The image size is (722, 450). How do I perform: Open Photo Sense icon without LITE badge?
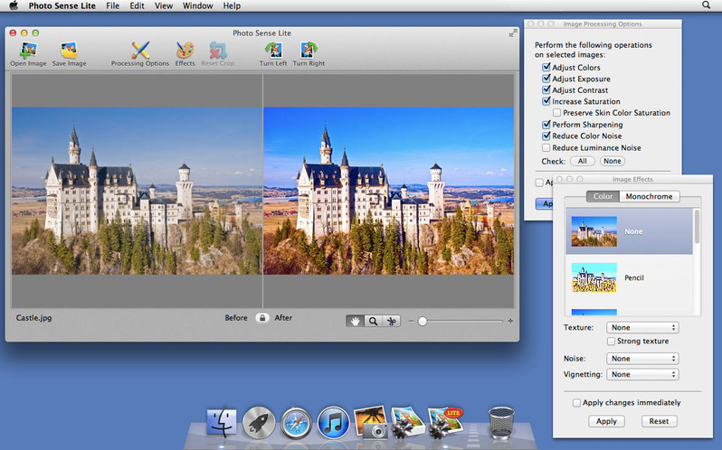point(408,421)
